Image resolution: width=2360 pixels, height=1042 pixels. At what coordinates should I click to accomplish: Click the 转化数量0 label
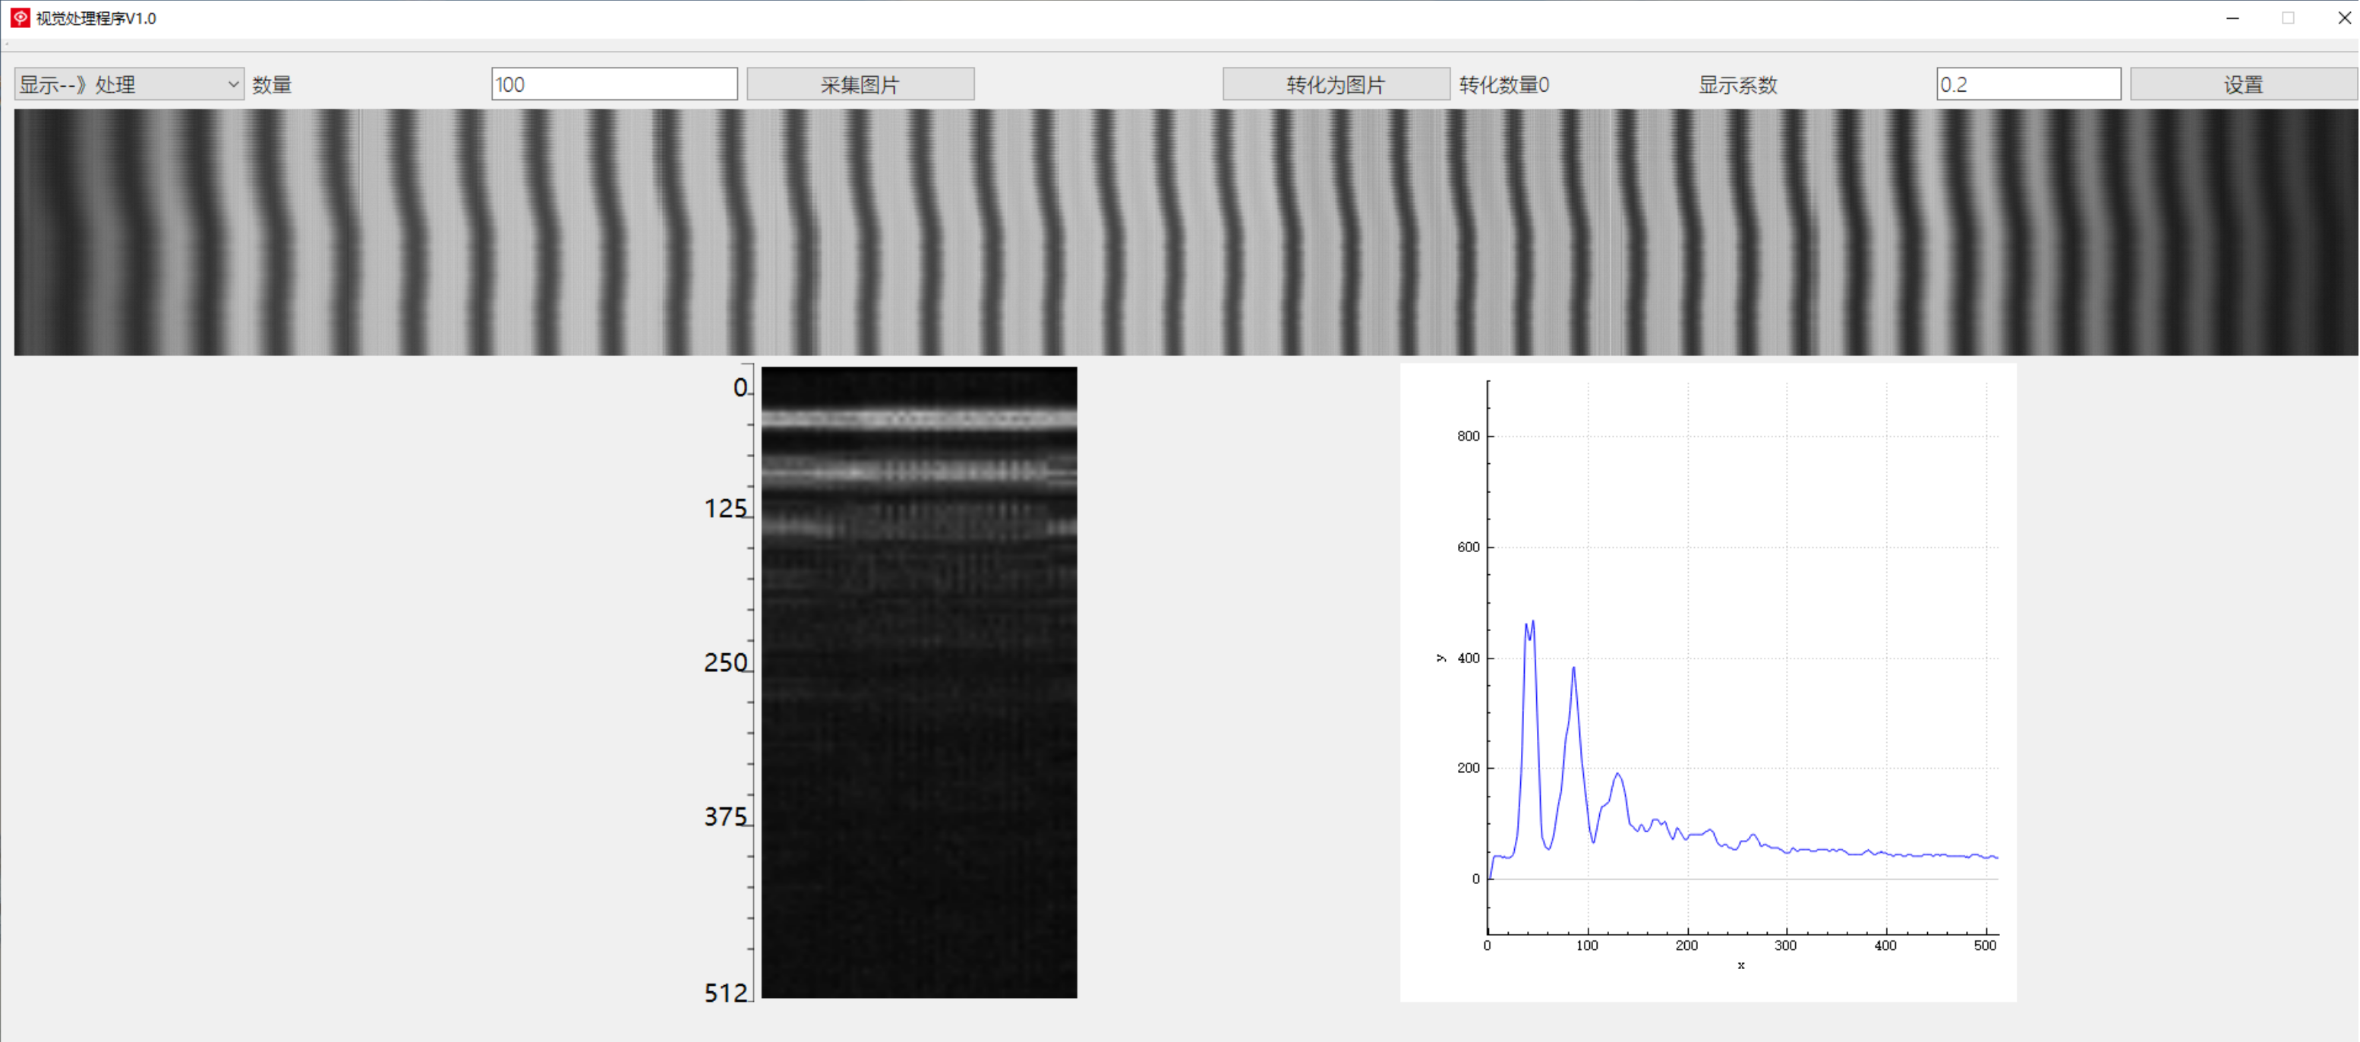(1503, 85)
